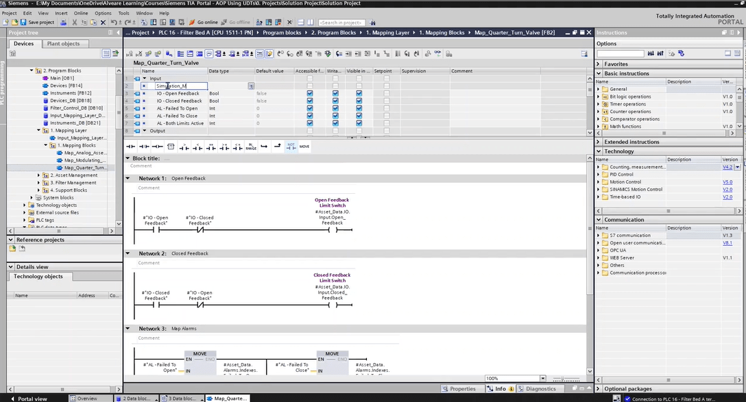
Task: Insert the IN_RANGE instruction from favorites
Action: tap(251, 147)
